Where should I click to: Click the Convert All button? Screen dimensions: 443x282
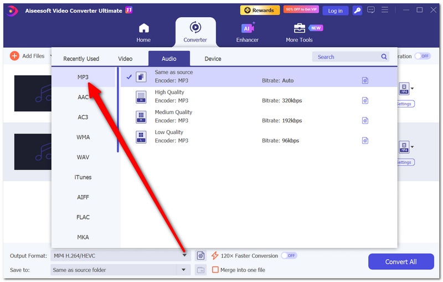point(401,262)
